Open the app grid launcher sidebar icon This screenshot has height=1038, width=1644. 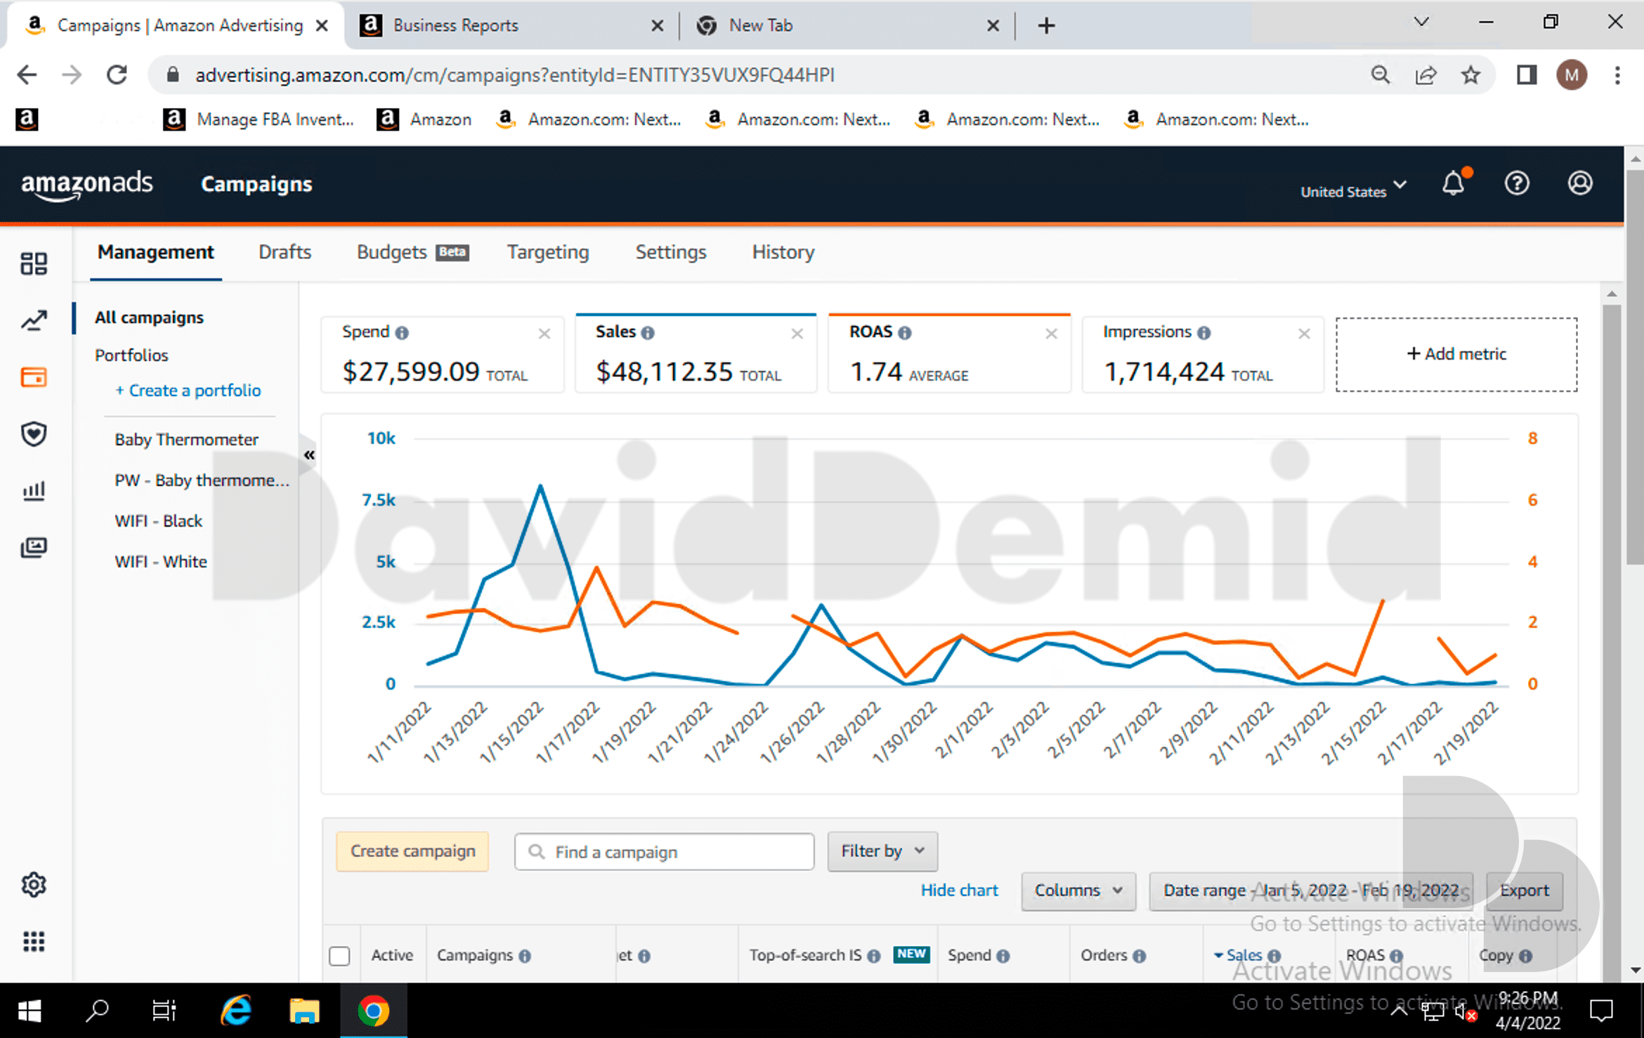(34, 941)
